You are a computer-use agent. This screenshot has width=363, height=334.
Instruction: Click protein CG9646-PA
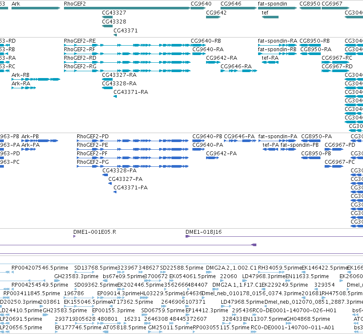tap(240, 141)
